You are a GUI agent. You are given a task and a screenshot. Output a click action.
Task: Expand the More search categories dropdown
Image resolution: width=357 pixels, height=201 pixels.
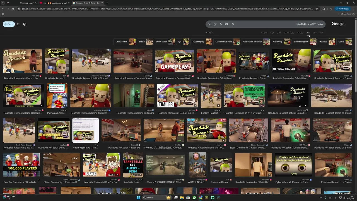264,32
